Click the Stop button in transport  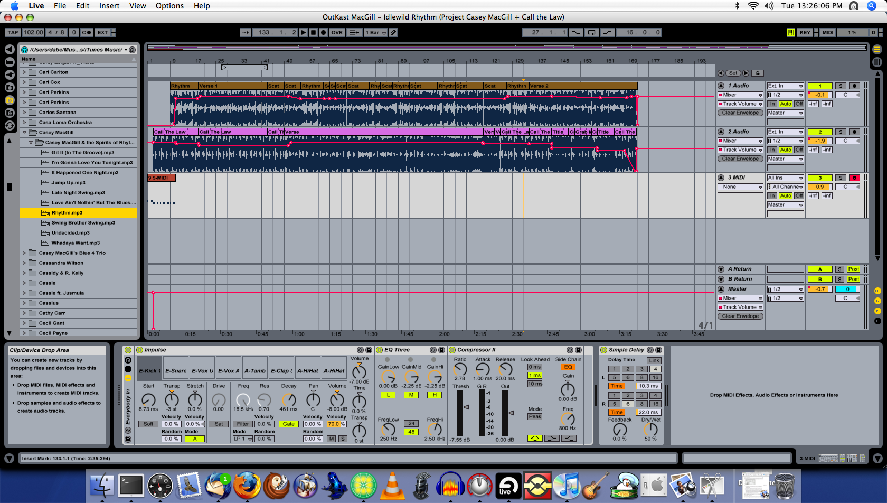pyautogui.click(x=314, y=32)
